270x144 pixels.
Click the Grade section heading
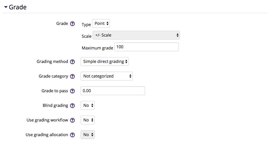point(18,7)
